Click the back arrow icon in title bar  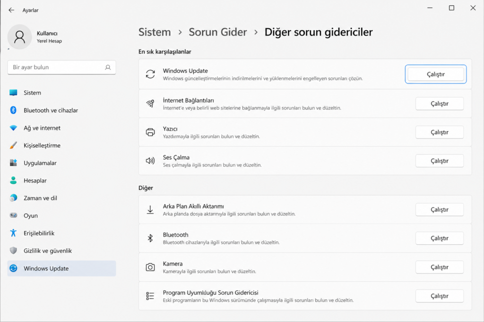11,10
